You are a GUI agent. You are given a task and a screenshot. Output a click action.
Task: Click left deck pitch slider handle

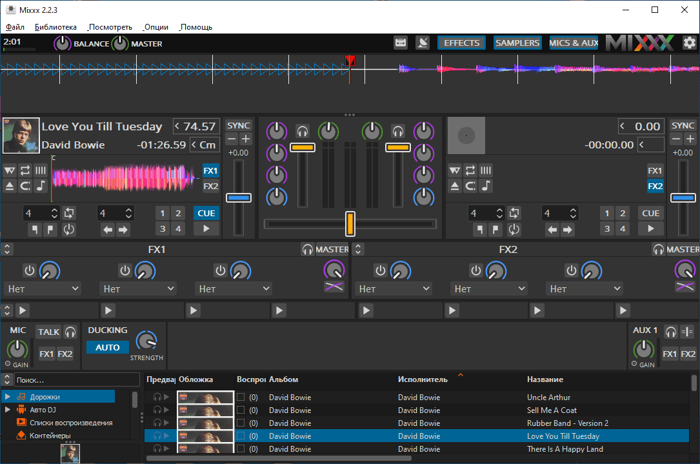[x=239, y=197]
